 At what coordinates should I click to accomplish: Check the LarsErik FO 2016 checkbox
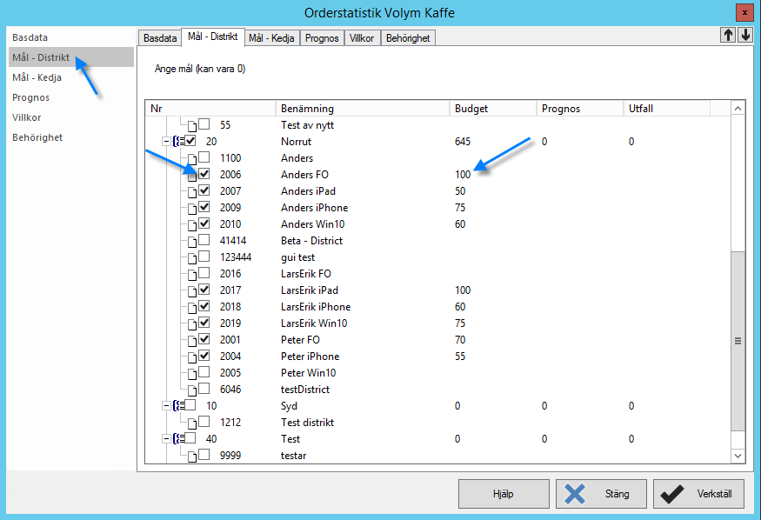tap(204, 273)
